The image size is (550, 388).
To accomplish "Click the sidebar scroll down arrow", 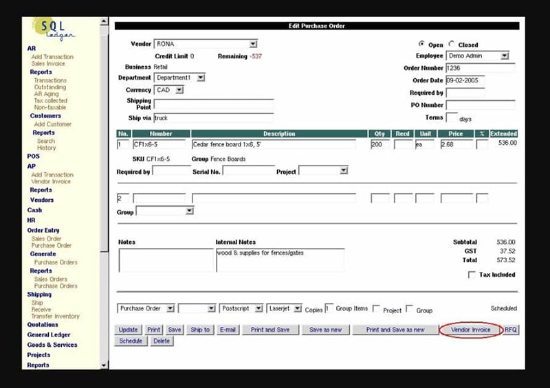I will [x=104, y=365].
